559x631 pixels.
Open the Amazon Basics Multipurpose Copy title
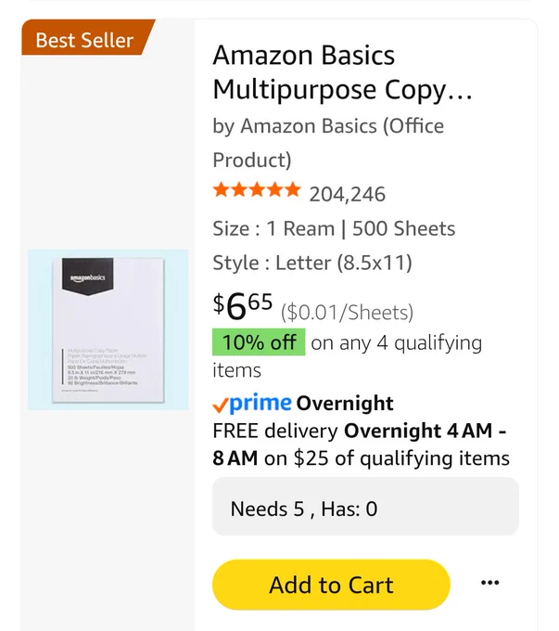tap(343, 72)
